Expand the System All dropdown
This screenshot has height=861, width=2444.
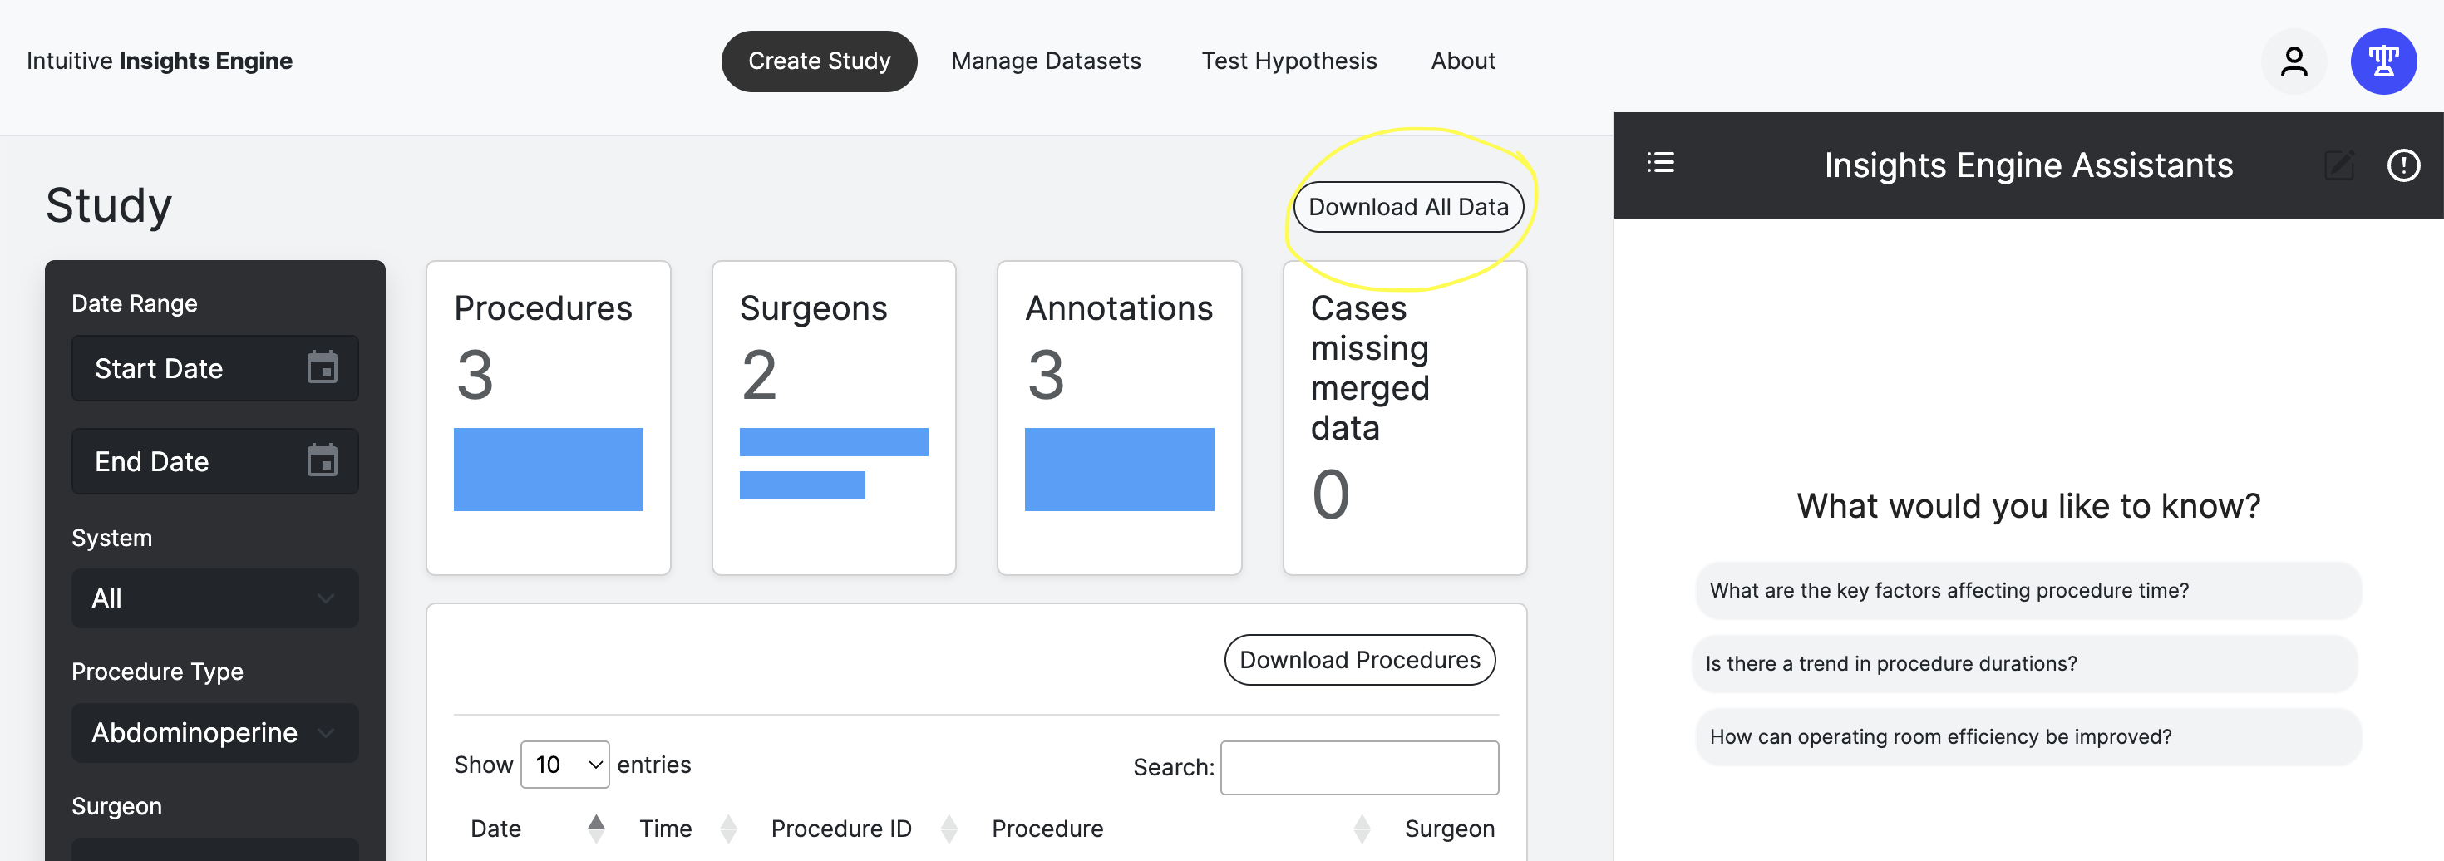(215, 598)
